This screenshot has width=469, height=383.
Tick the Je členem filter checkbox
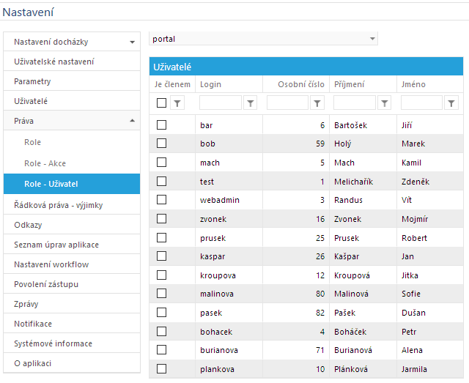click(x=161, y=103)
